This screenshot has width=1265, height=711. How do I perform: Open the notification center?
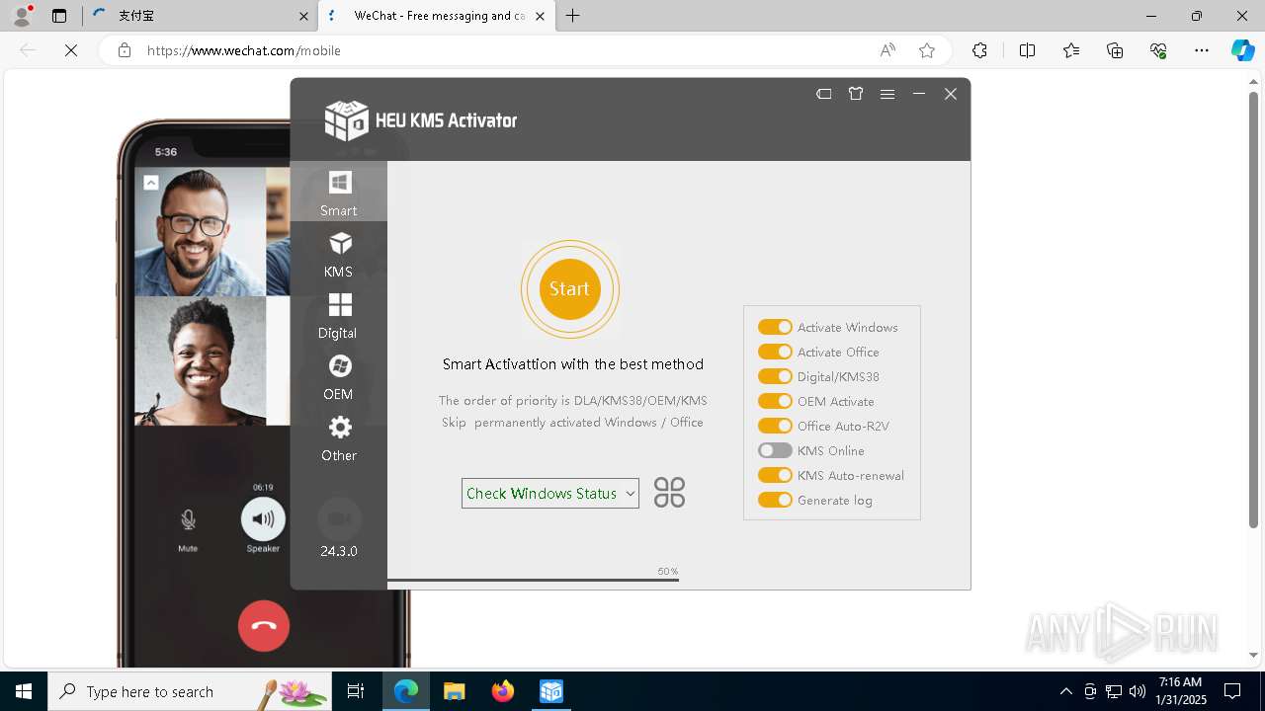[1232, 691]
